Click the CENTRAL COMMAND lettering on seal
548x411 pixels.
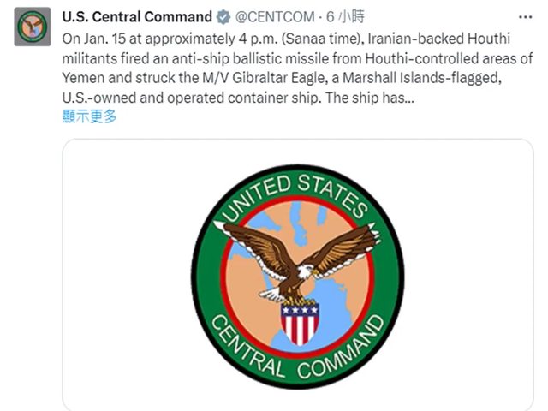tap(298, 349)
